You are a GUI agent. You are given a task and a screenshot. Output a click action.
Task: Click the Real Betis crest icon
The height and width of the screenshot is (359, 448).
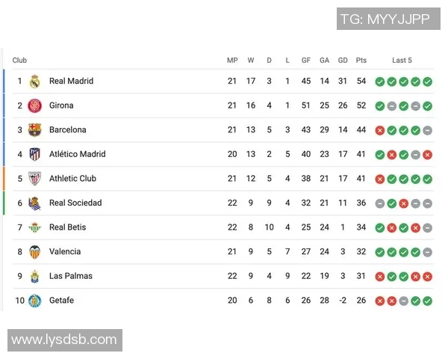click(34, 227)
